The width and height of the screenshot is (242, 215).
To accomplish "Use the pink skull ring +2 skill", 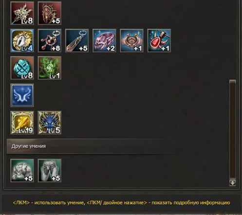I will (x=104, y=40).
